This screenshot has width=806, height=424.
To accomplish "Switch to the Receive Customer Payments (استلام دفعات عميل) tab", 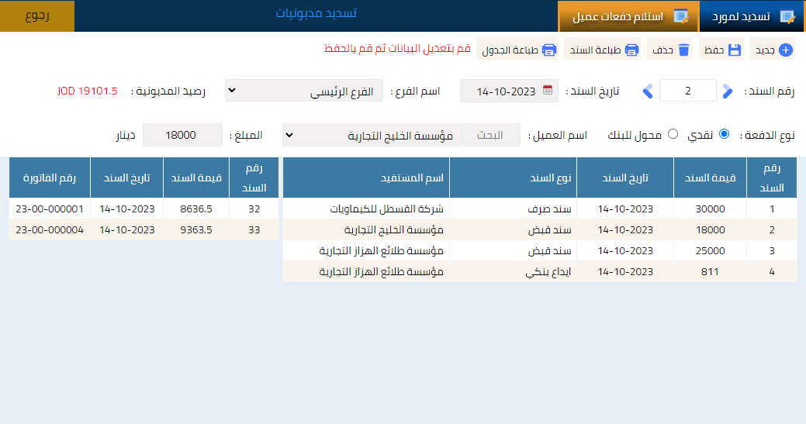I will pos(628,16).
